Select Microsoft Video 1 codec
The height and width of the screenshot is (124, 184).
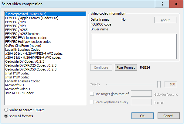(x=19, y=89)
